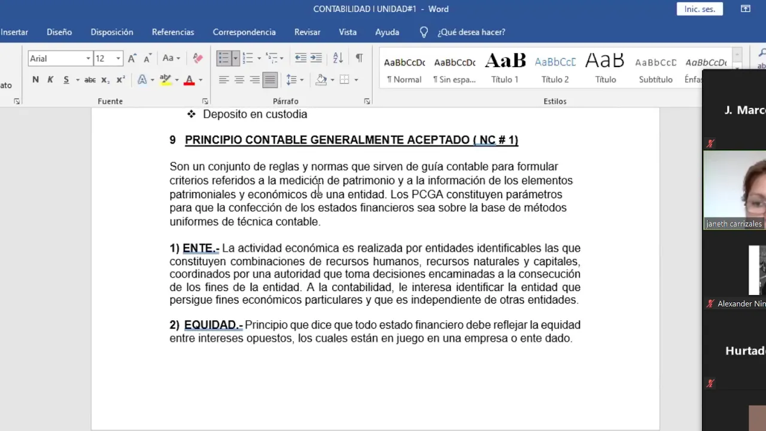Apply the Título style
The height and width of the screenshot is (431, 766).
click(605, 70)
